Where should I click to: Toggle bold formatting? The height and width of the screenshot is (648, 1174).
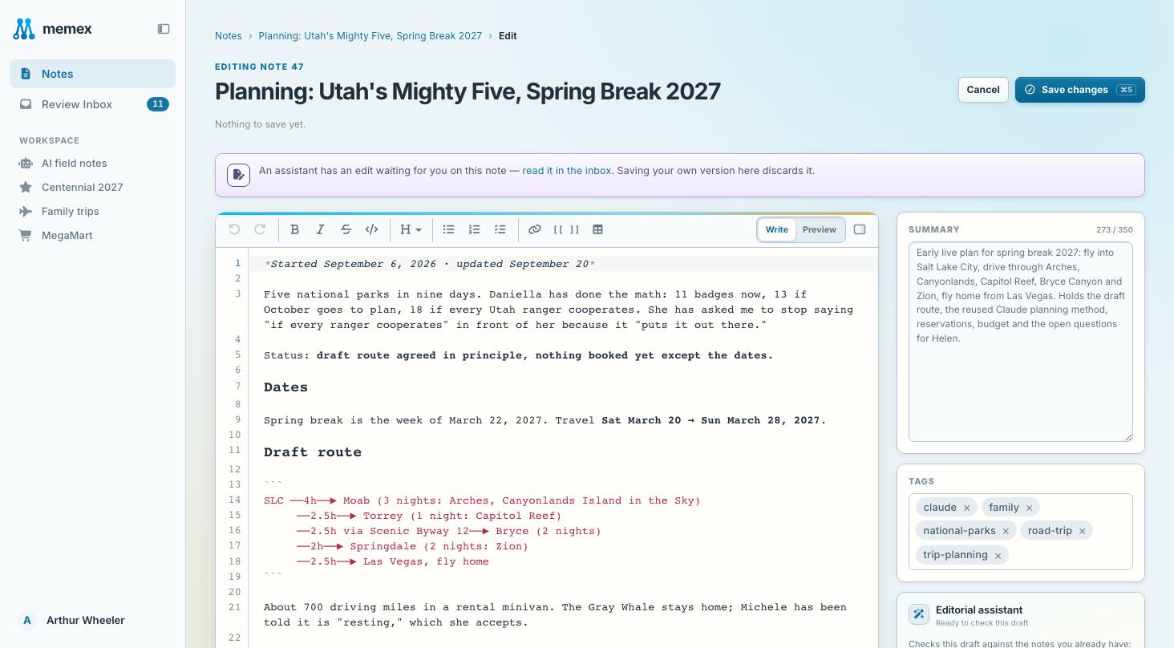pos(294,229)
